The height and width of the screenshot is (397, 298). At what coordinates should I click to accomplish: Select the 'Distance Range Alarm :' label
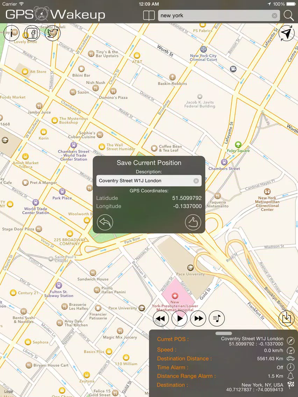click(186, 376)
